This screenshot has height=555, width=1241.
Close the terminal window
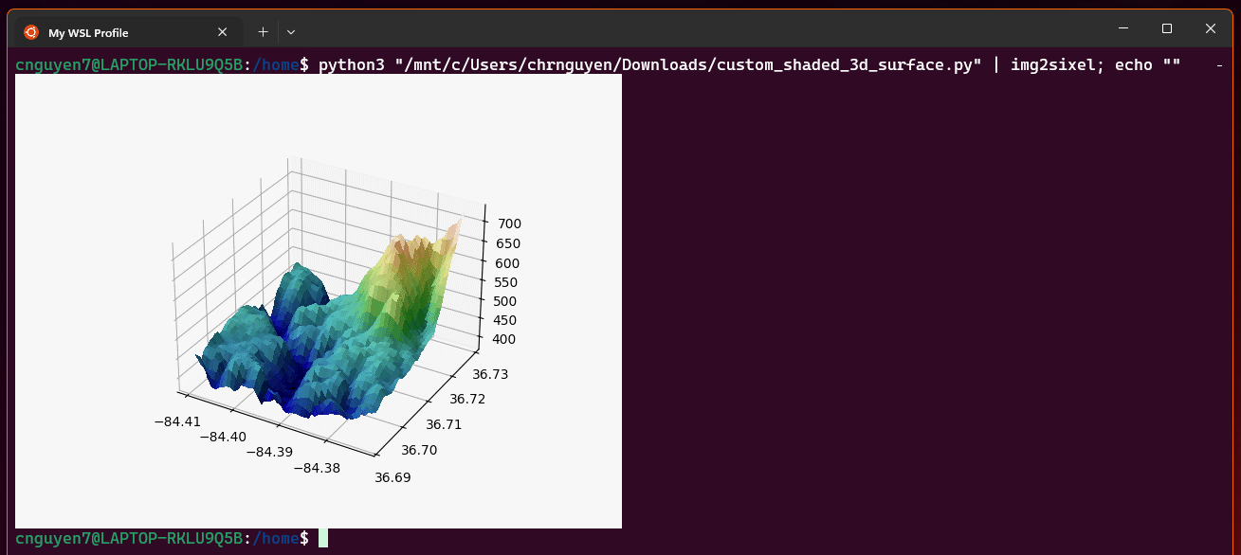coord(1211,28)
